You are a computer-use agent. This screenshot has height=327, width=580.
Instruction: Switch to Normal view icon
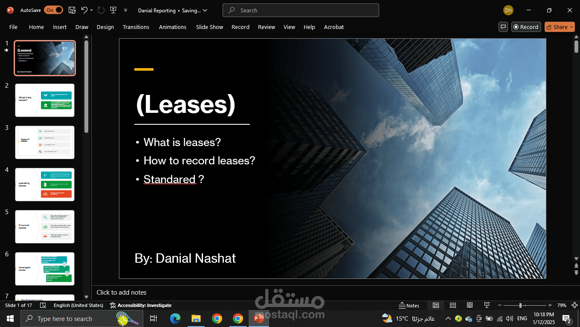(x=435, y=305)
